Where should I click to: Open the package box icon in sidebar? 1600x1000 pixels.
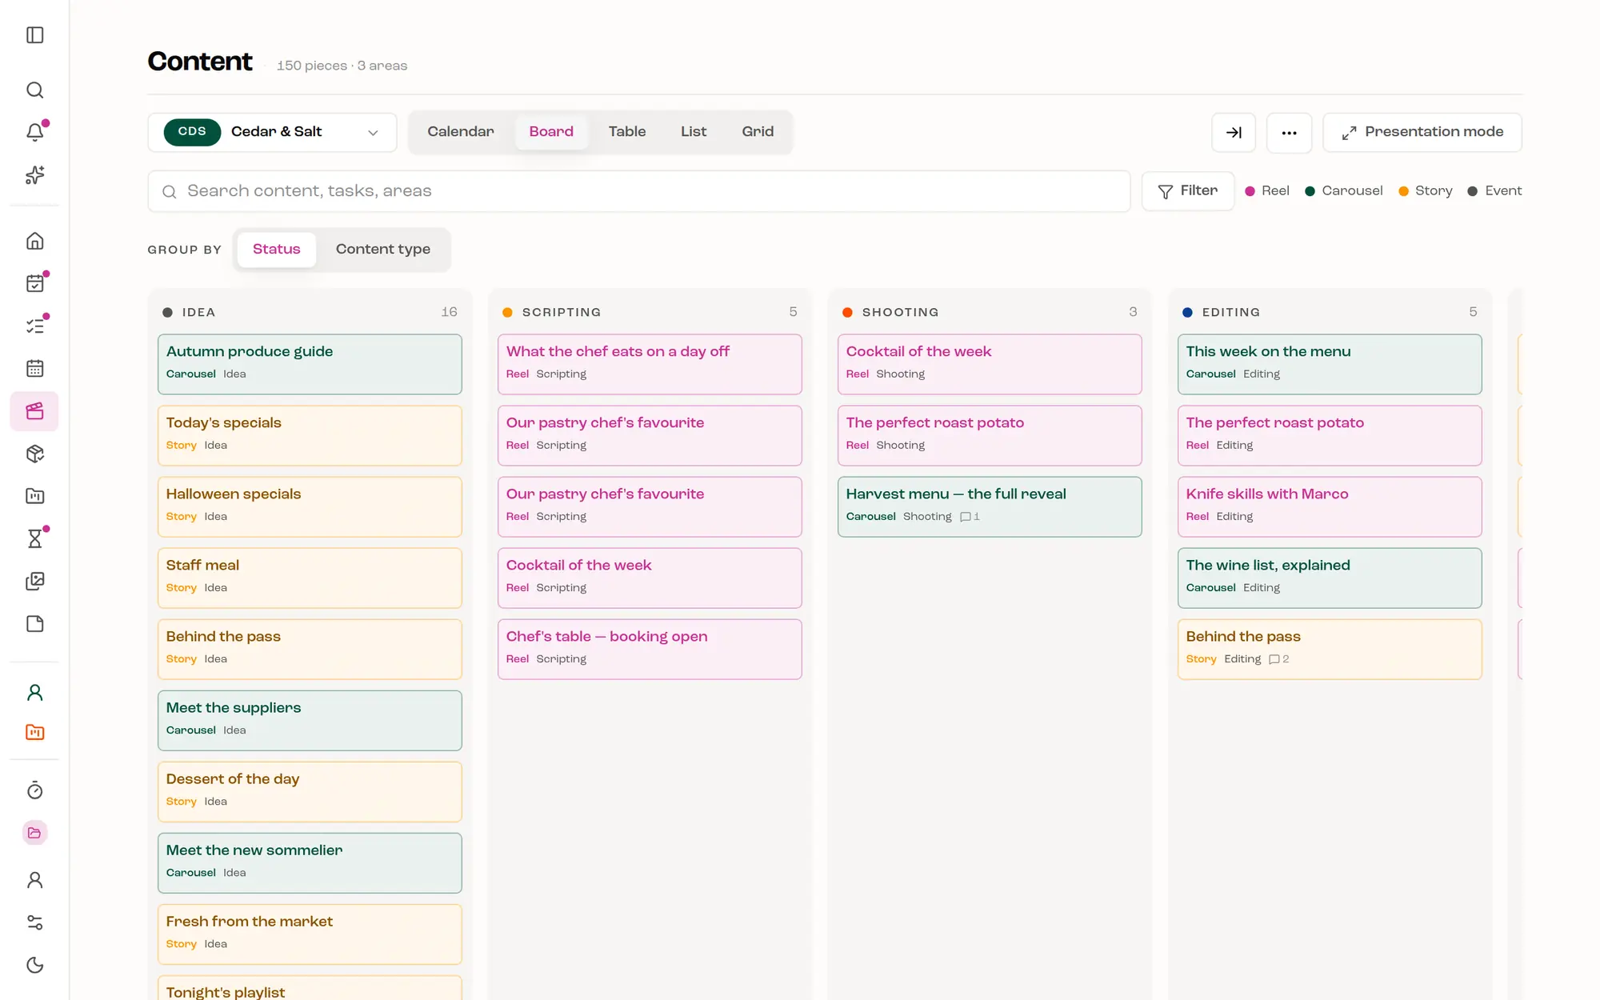click(34, 454)
